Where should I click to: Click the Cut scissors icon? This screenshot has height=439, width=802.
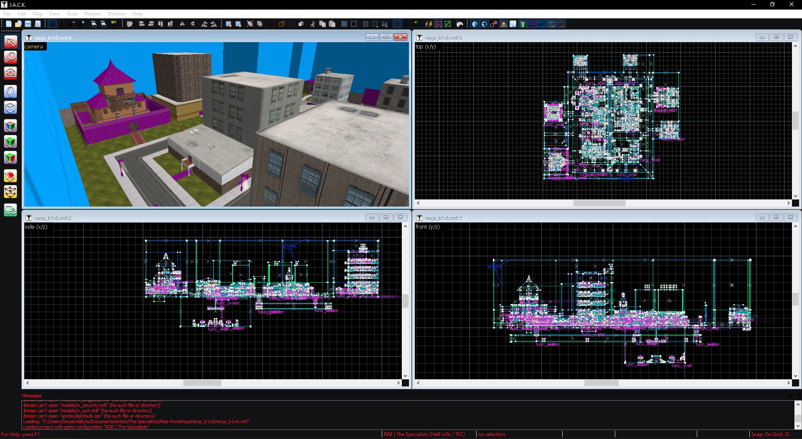312,24
